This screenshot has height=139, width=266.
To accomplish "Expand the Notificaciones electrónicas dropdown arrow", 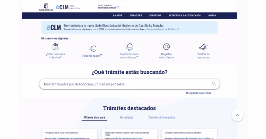I will pos(137,57).
